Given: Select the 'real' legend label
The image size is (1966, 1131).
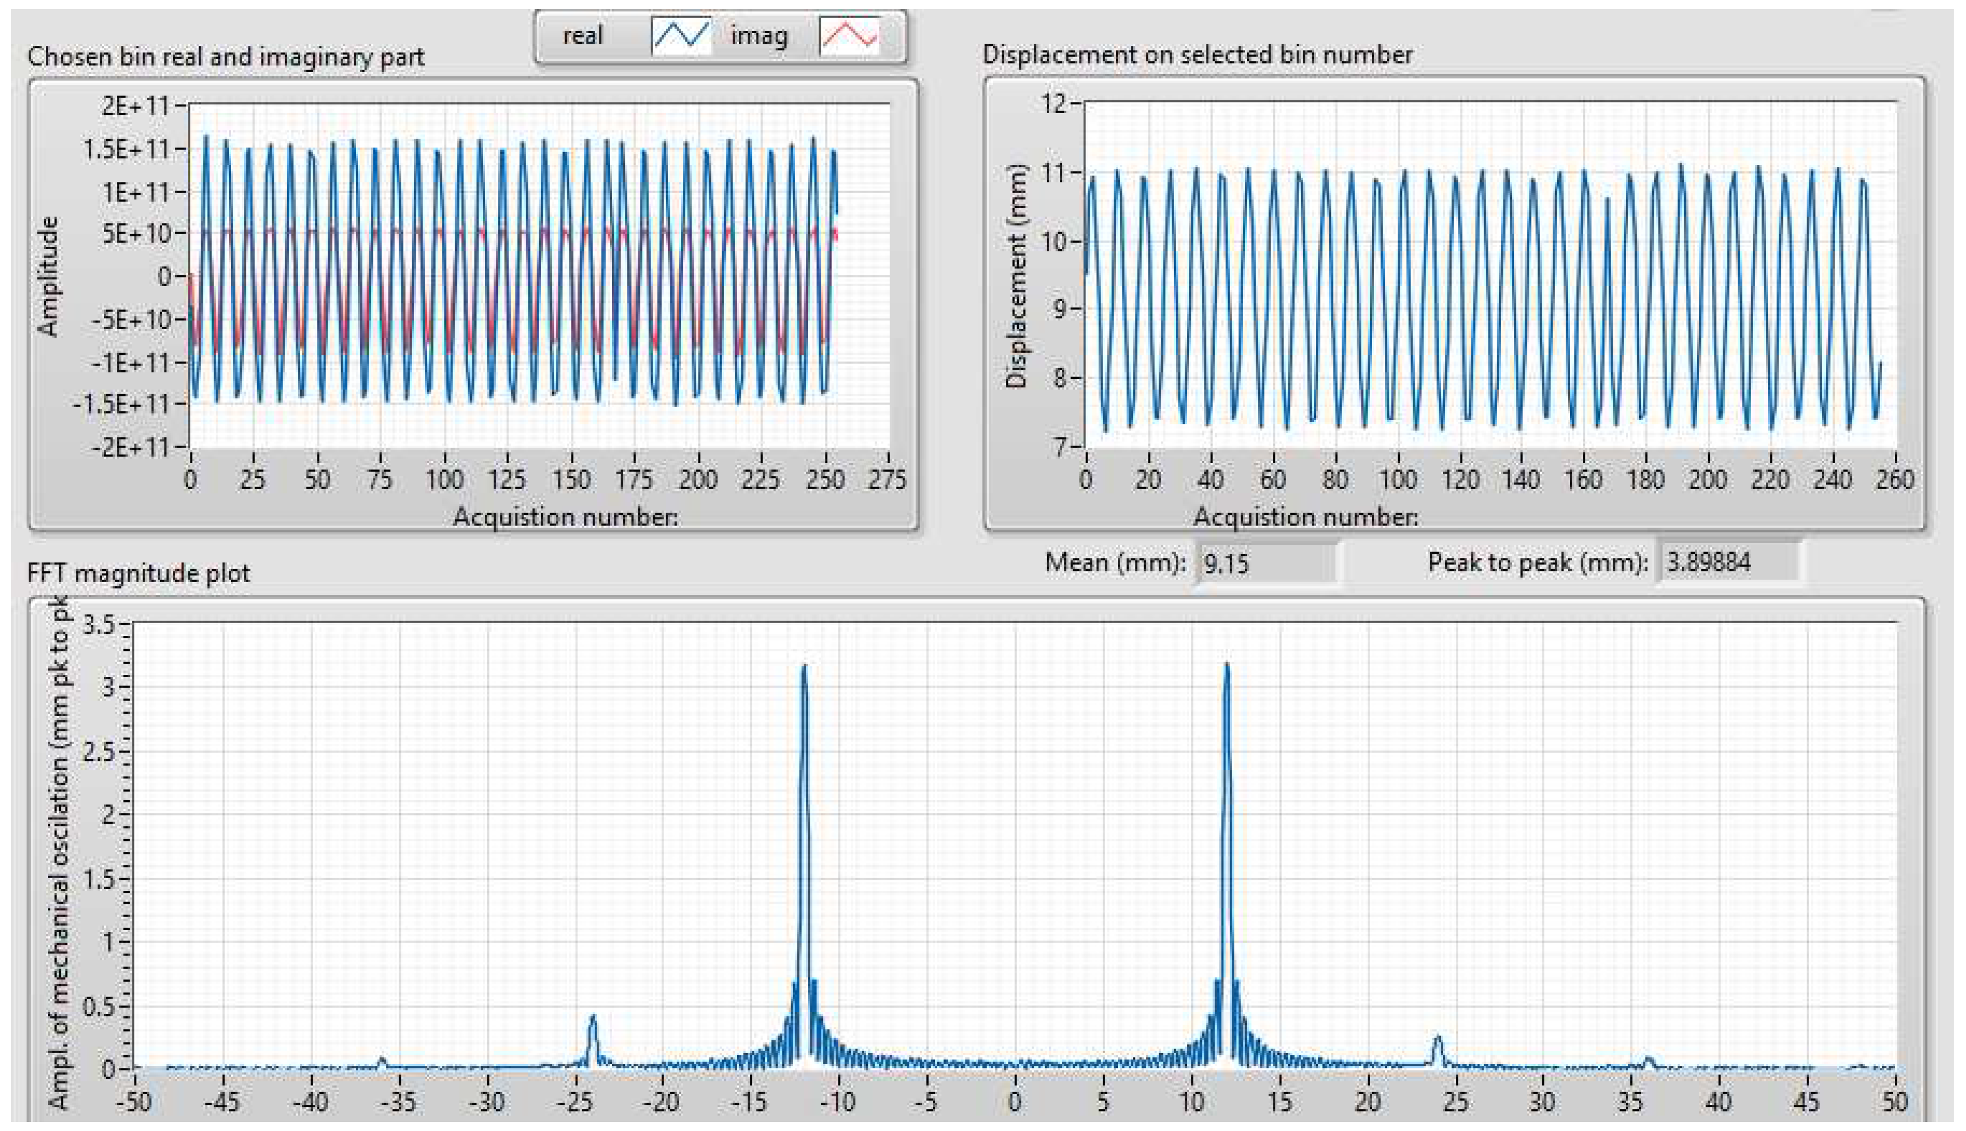Looking at the screenshot, I should pyautogui.click(x=583, y=36).
